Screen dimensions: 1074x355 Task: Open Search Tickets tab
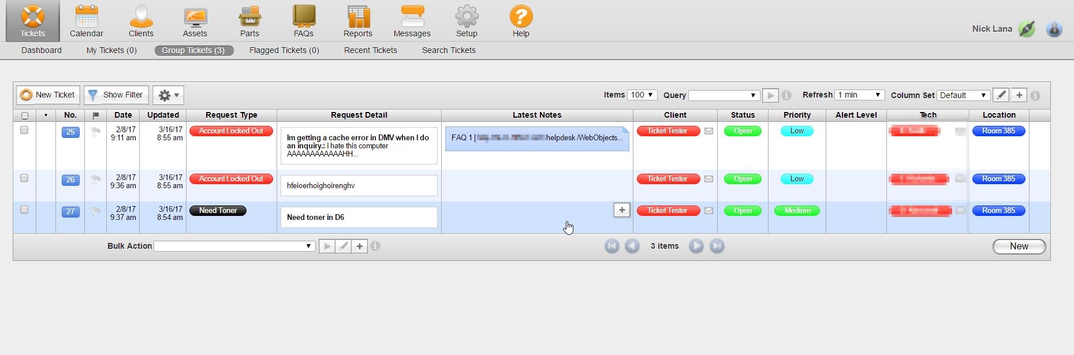[x=449, y=50]
